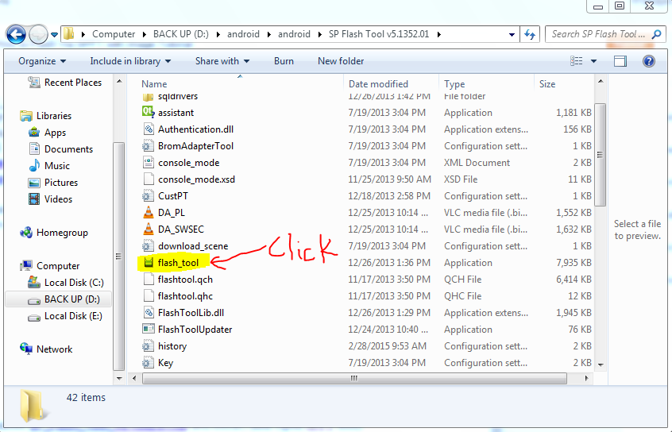Viewport: 672px width, 432px height.
Task: Open the address bar history dropdown
Action: pos(512,34)
